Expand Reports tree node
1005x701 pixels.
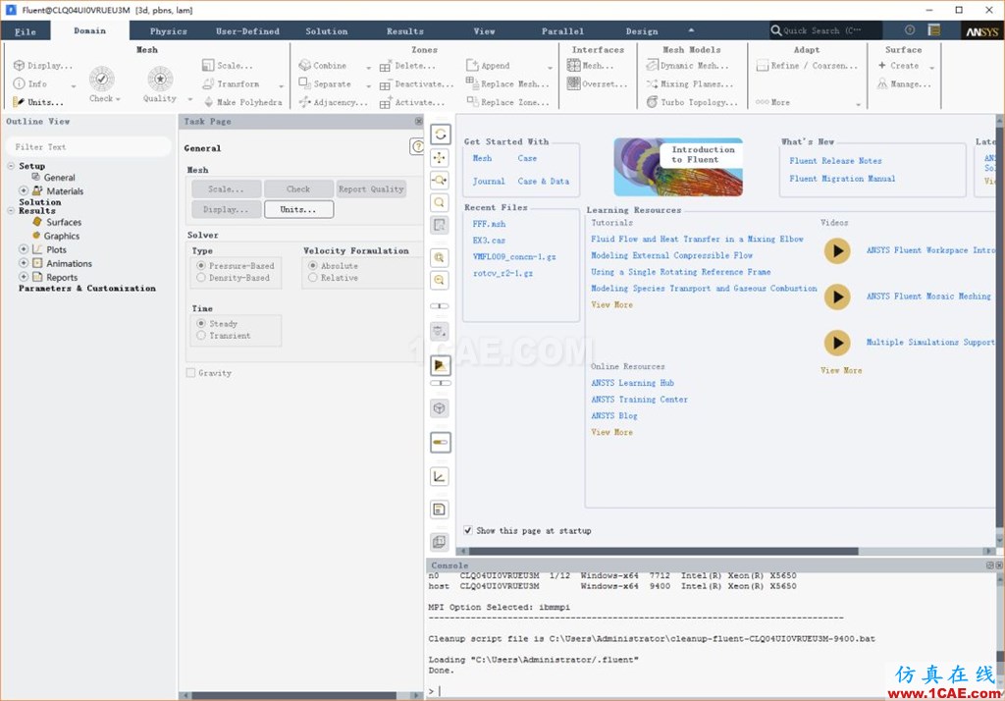tap(24, 277)
